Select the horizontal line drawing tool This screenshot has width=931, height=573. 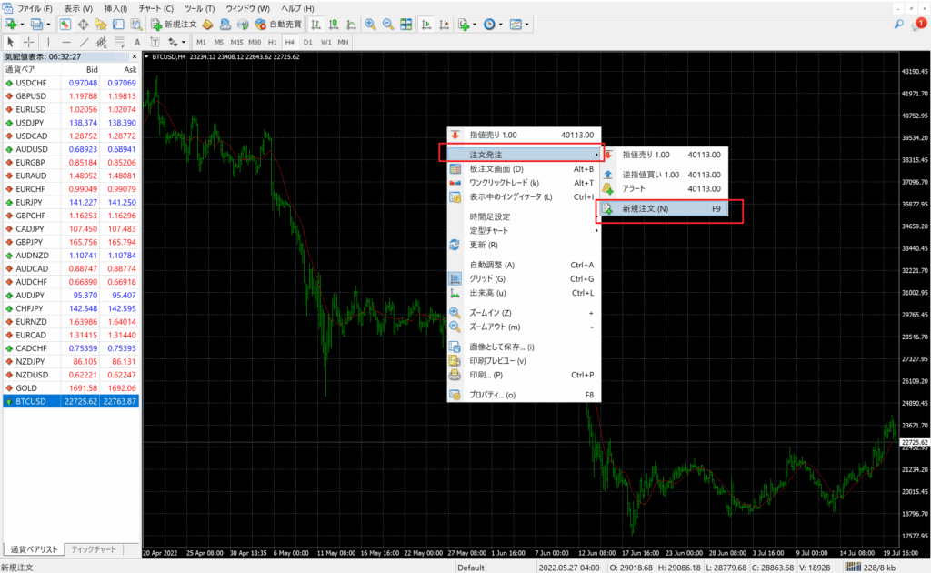tap(65, 42)
